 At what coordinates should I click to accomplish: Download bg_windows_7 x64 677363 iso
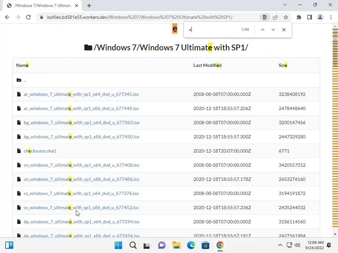(x=82, y=123)
